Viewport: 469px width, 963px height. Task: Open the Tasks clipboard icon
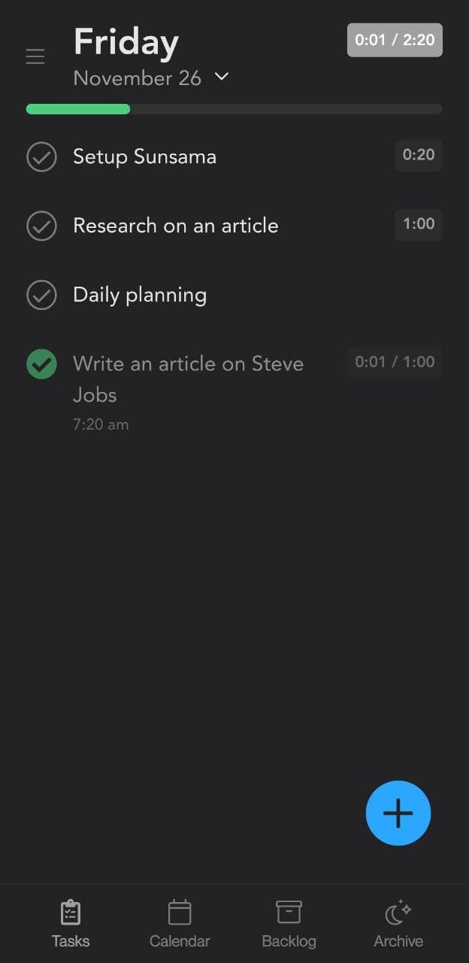[71, 913]
